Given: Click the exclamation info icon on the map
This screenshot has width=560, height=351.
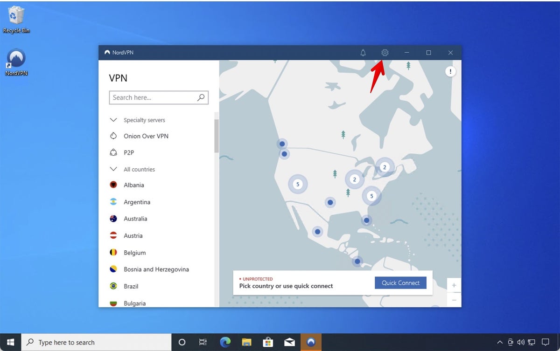Looking at the screenshot, I should pyautogui.click(x=450, y=71).
